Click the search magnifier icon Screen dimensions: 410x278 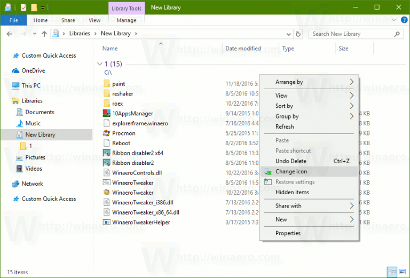pos(397,34)
